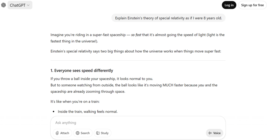Click the text 'spaceship are already zooming through space'
The image size is (267, 140).
pos(88,91)
